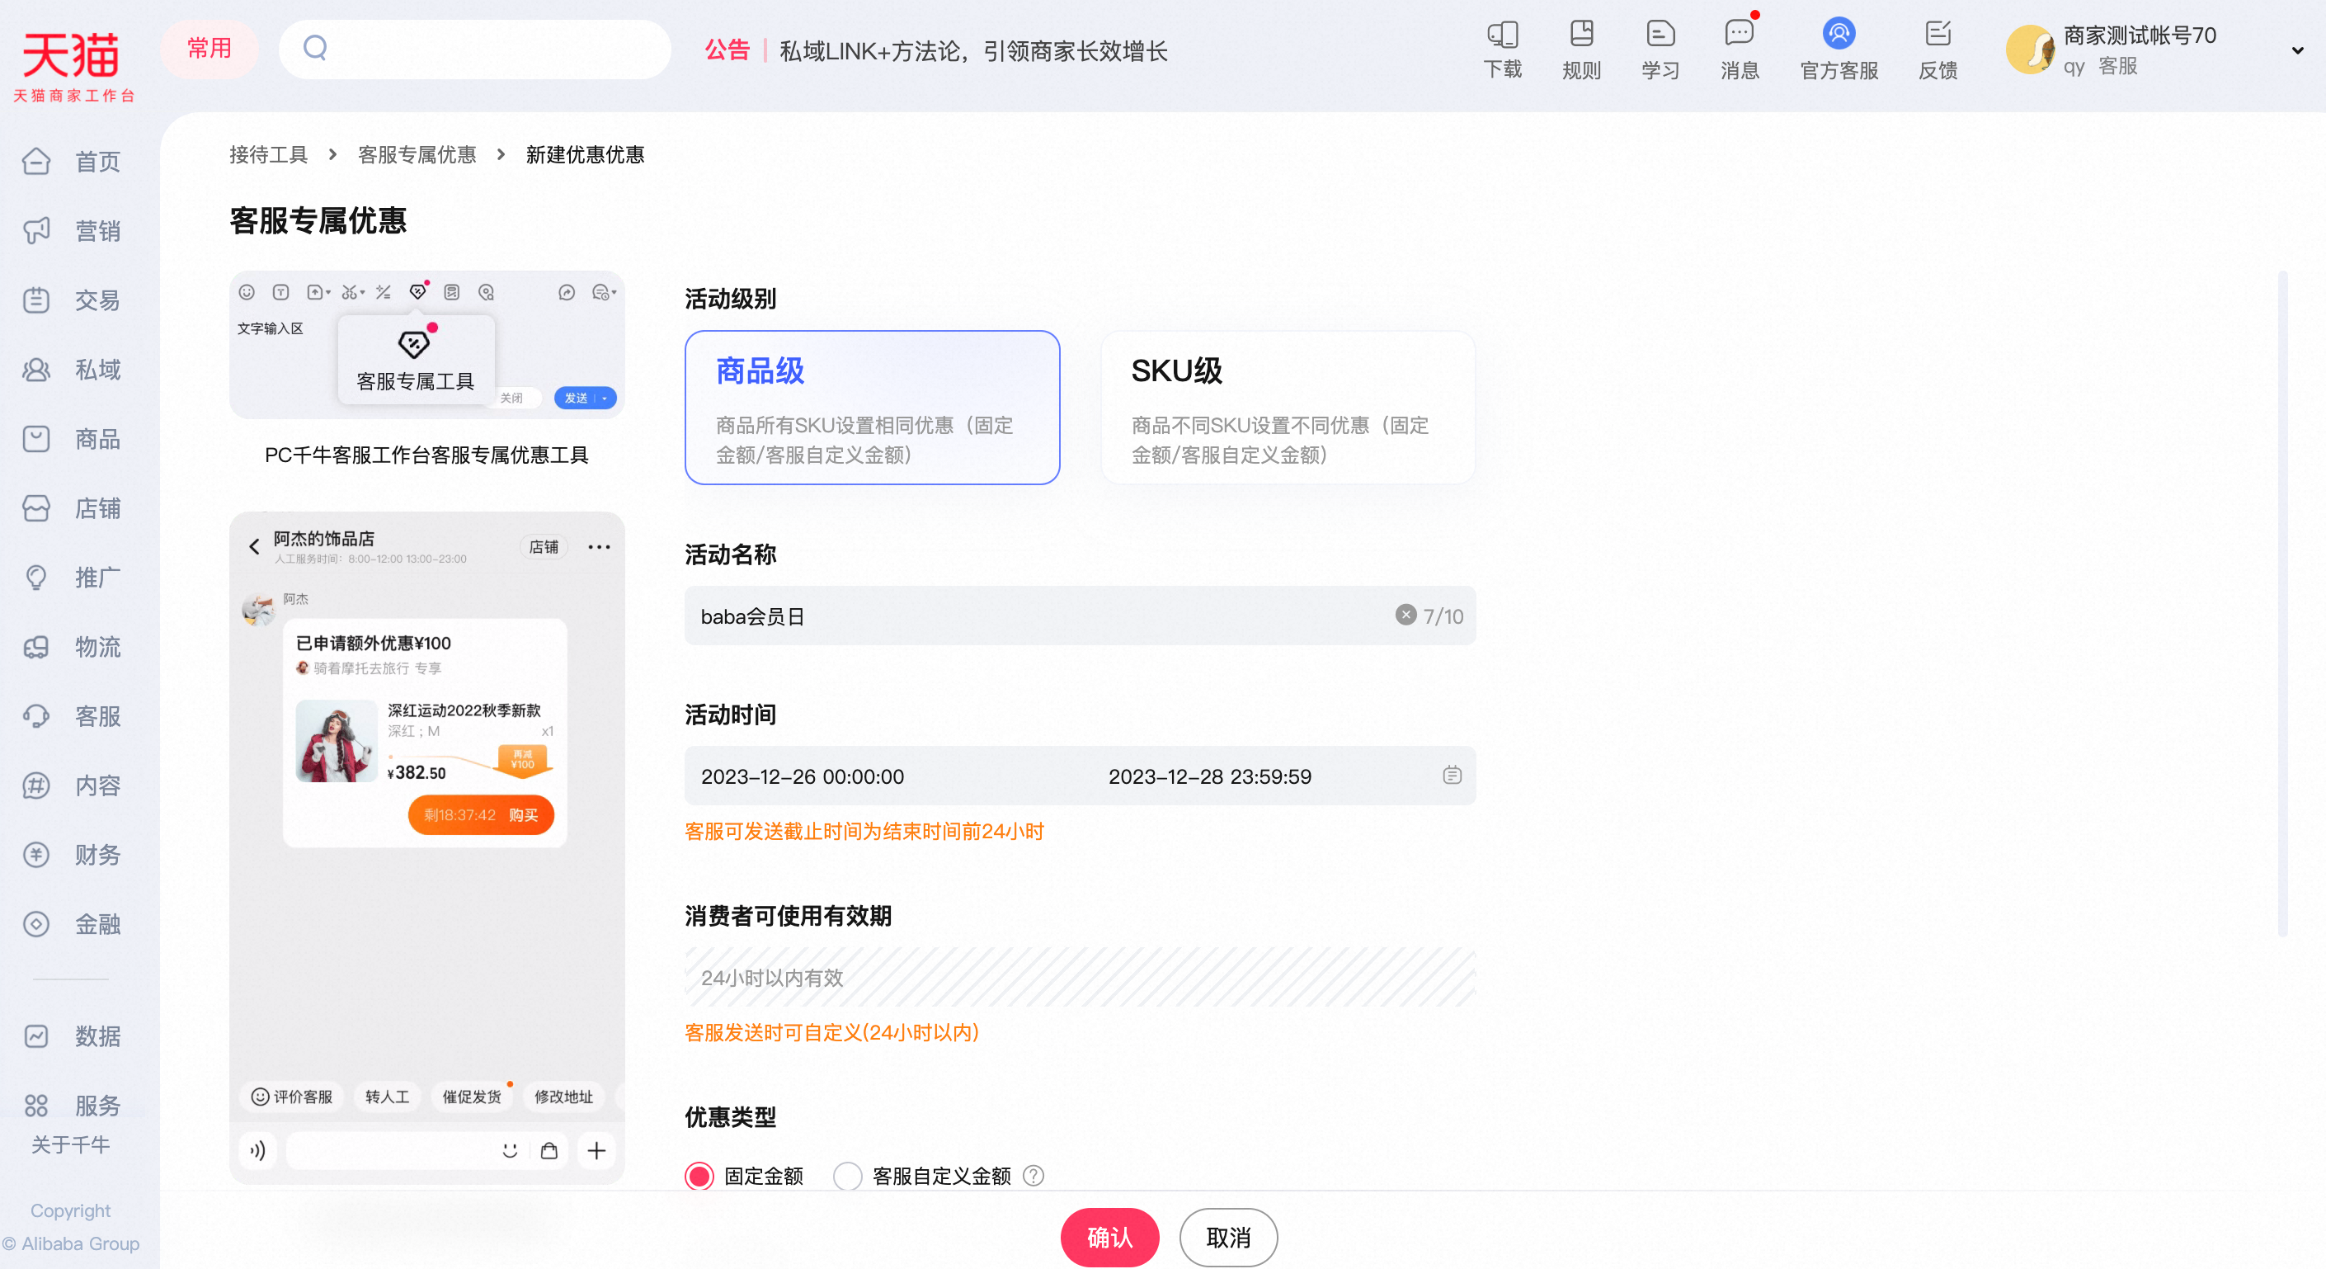The width and height of the screenshot is (2326, 1269).
Task: Click back arrow in chat preview
Action: pos(255,546)
